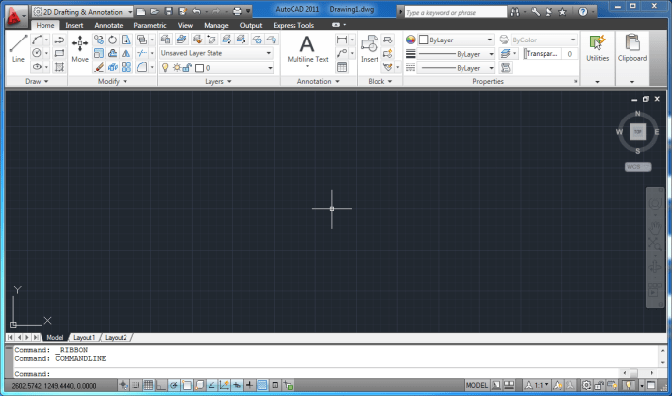Switch to the Layout1 tab
Viewport: 672px width, 396px height.
(x=84, y=338)
